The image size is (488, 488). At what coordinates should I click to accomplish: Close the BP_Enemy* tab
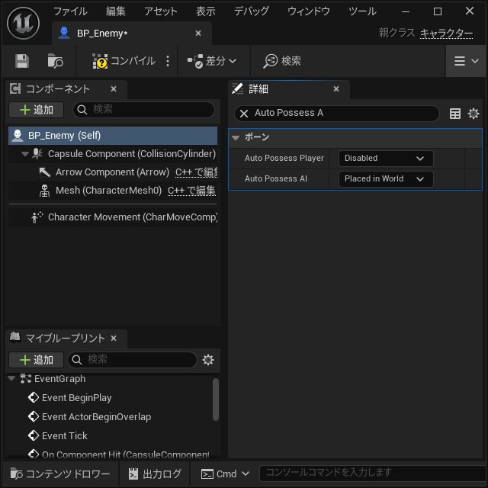(198, 33)
